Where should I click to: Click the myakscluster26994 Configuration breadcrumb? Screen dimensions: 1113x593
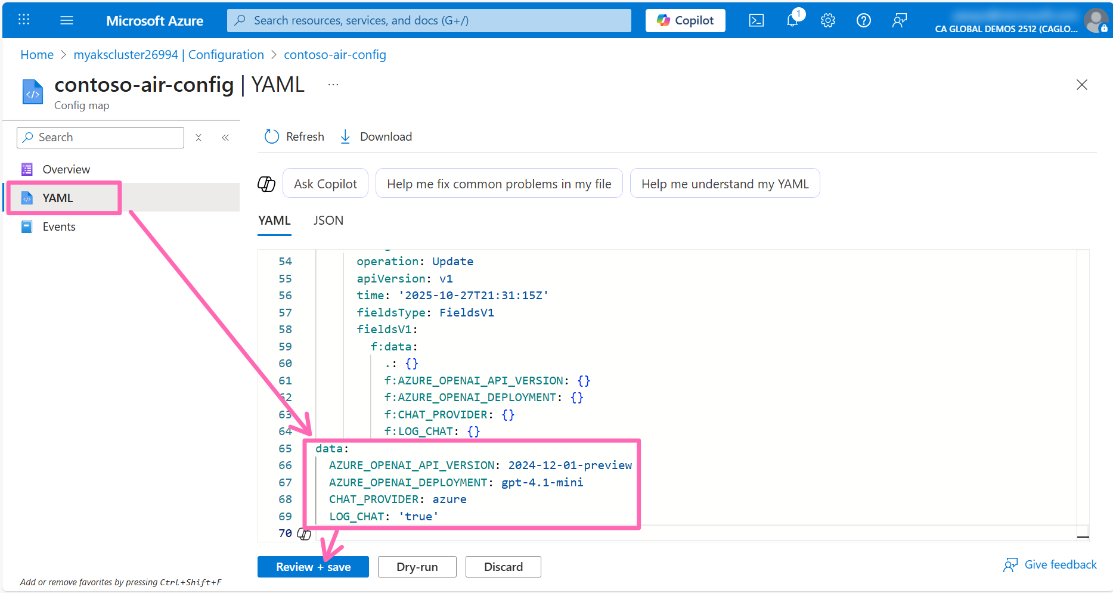click(x=168, y=55)
